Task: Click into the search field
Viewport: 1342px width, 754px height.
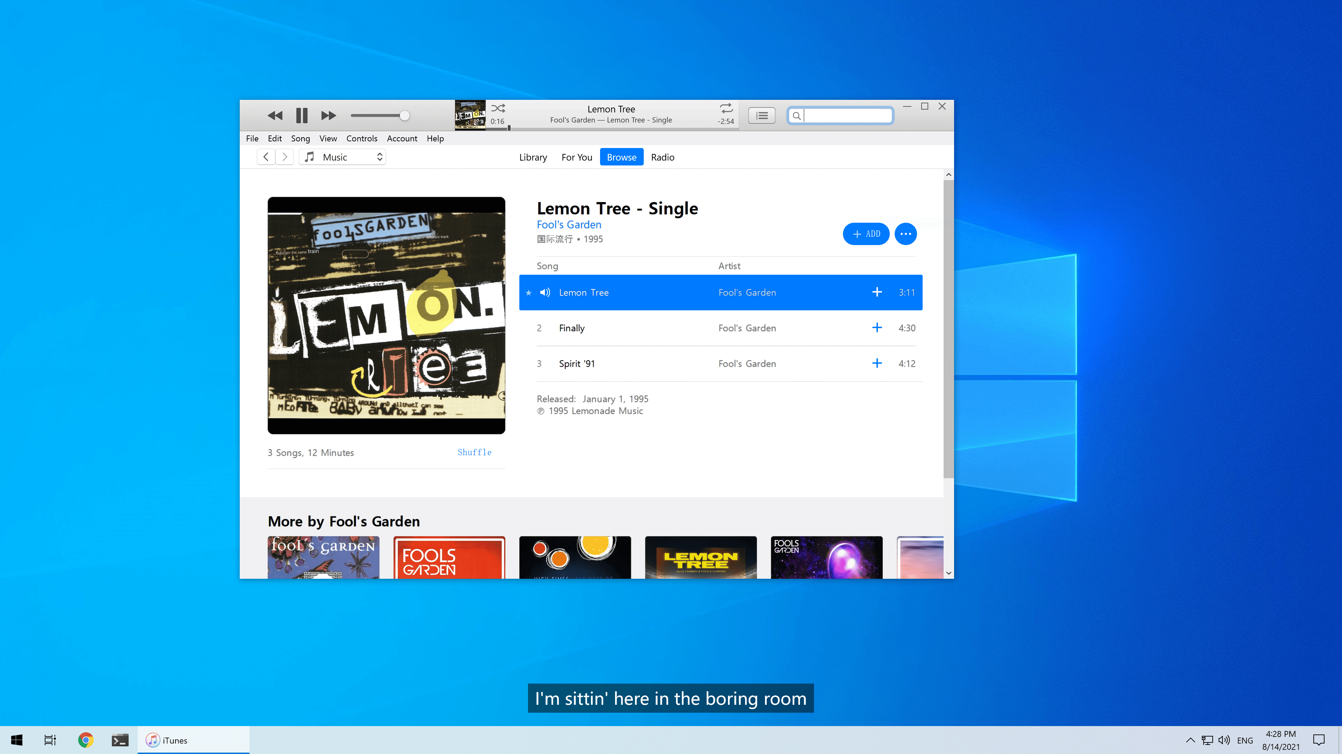Action: coord(846,116)
